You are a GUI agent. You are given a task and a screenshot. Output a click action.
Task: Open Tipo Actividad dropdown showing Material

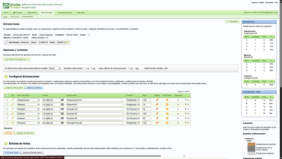tap(28, 105)
